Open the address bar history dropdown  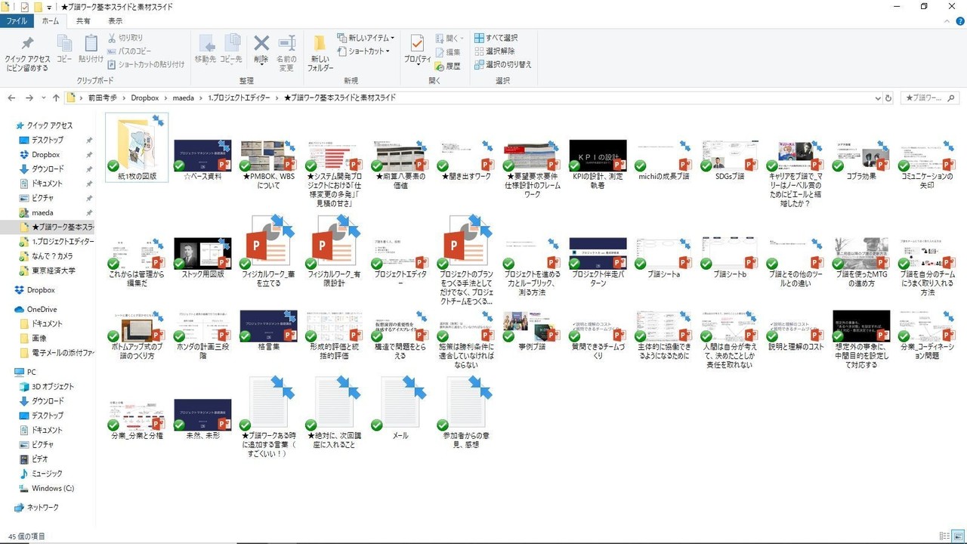[876, 97]
